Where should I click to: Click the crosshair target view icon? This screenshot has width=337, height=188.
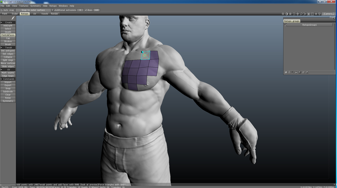point(316,14)
